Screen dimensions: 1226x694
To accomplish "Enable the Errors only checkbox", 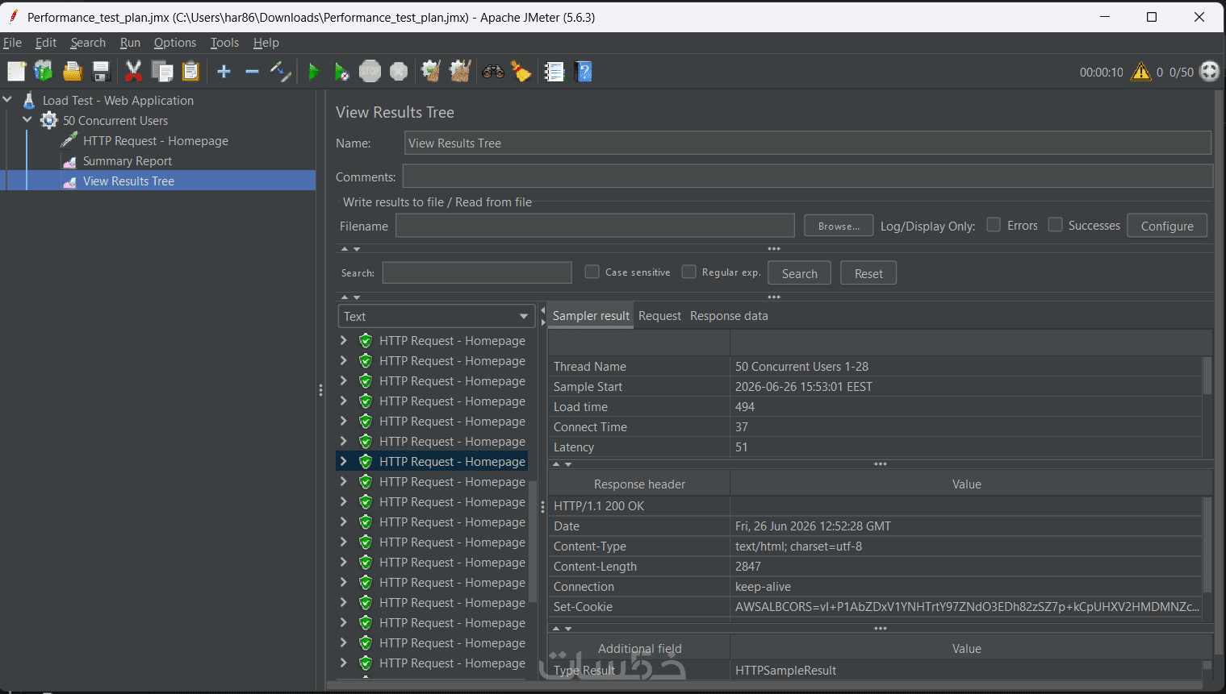I will pyautogui.click(x=994, y=225).
